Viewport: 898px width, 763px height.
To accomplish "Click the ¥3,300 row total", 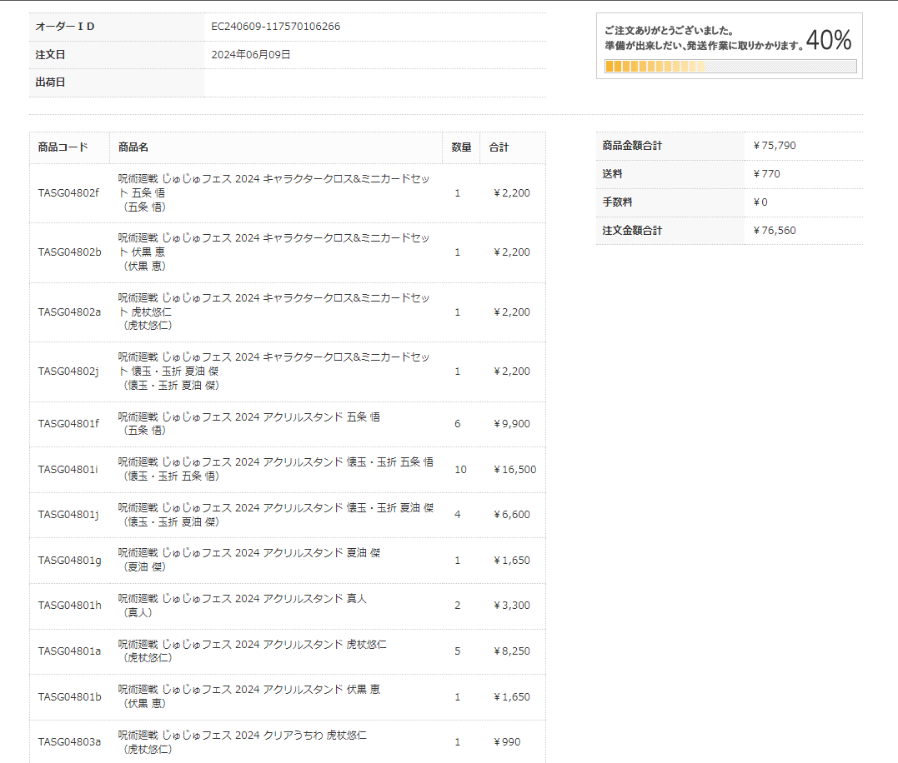I will (512, 605).
